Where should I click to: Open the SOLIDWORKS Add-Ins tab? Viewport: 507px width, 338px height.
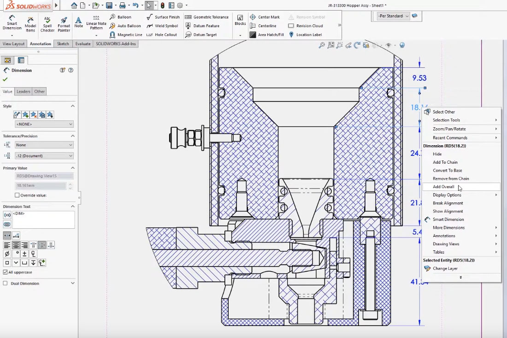116,44
